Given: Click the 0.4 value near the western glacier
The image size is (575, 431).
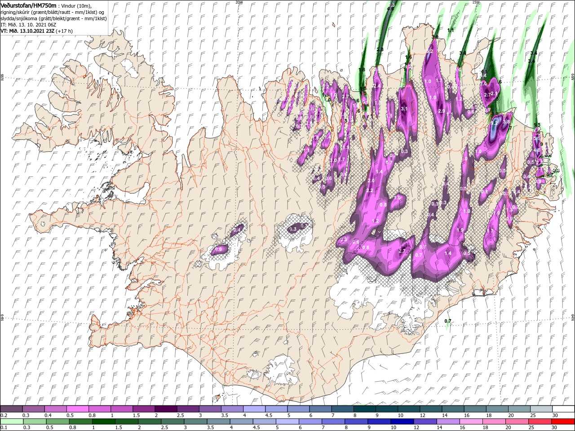Looking at the screenshot, I should (238, 230).
